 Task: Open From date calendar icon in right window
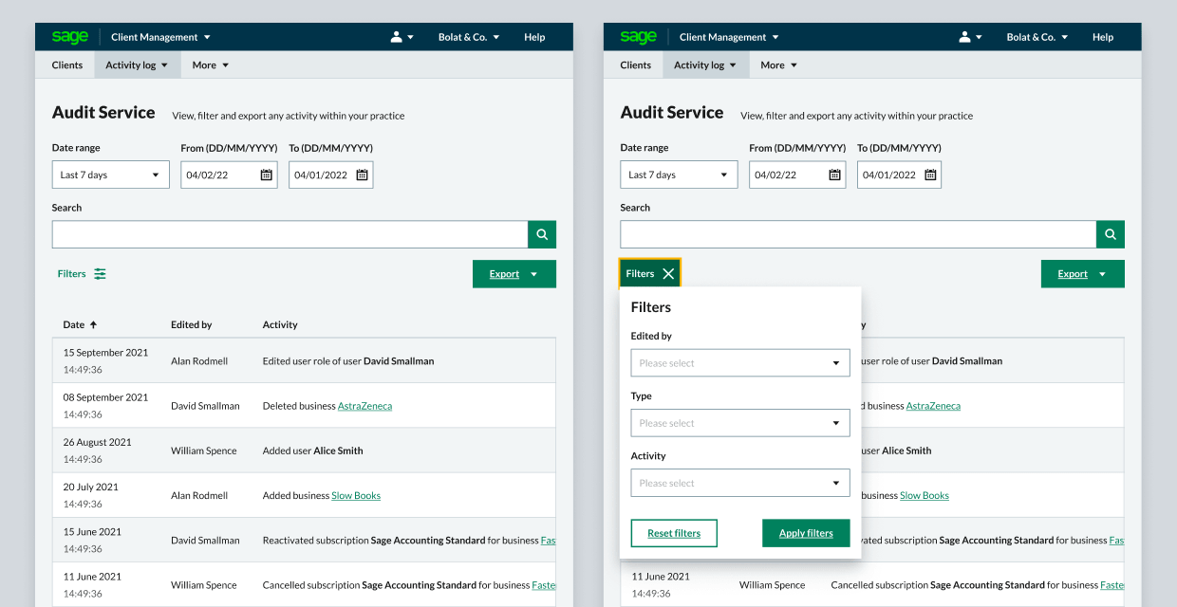click(x=835, y=175)
